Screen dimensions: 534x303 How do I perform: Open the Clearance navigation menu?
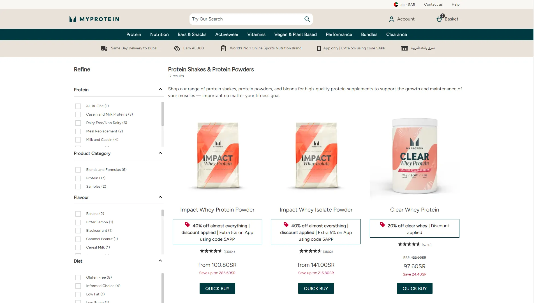click(x=397, y=35)
